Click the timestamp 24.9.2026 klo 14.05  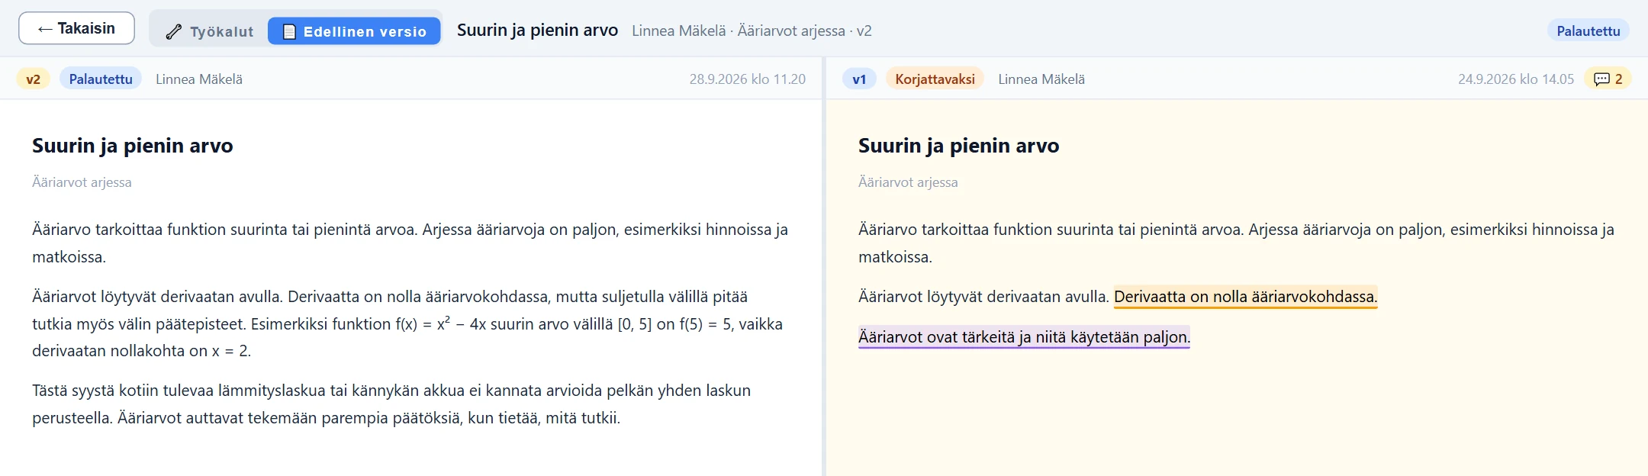click(1516, 79)
